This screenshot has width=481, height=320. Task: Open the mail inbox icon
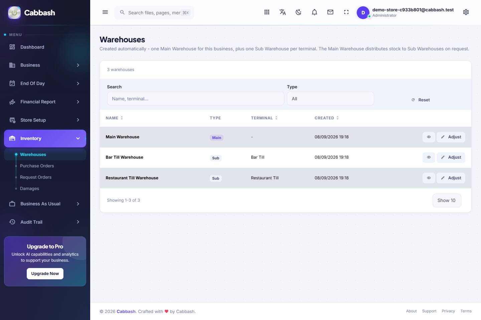[x=330, y=12]
